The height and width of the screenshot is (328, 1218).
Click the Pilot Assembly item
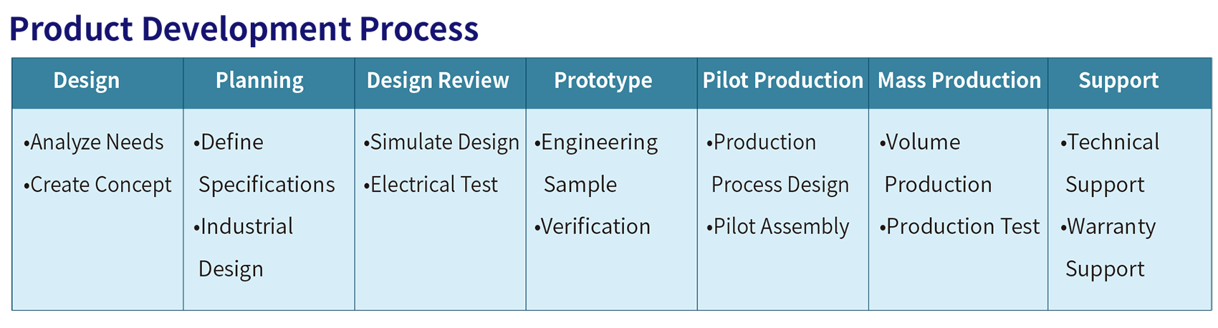(x=778, y=226)
